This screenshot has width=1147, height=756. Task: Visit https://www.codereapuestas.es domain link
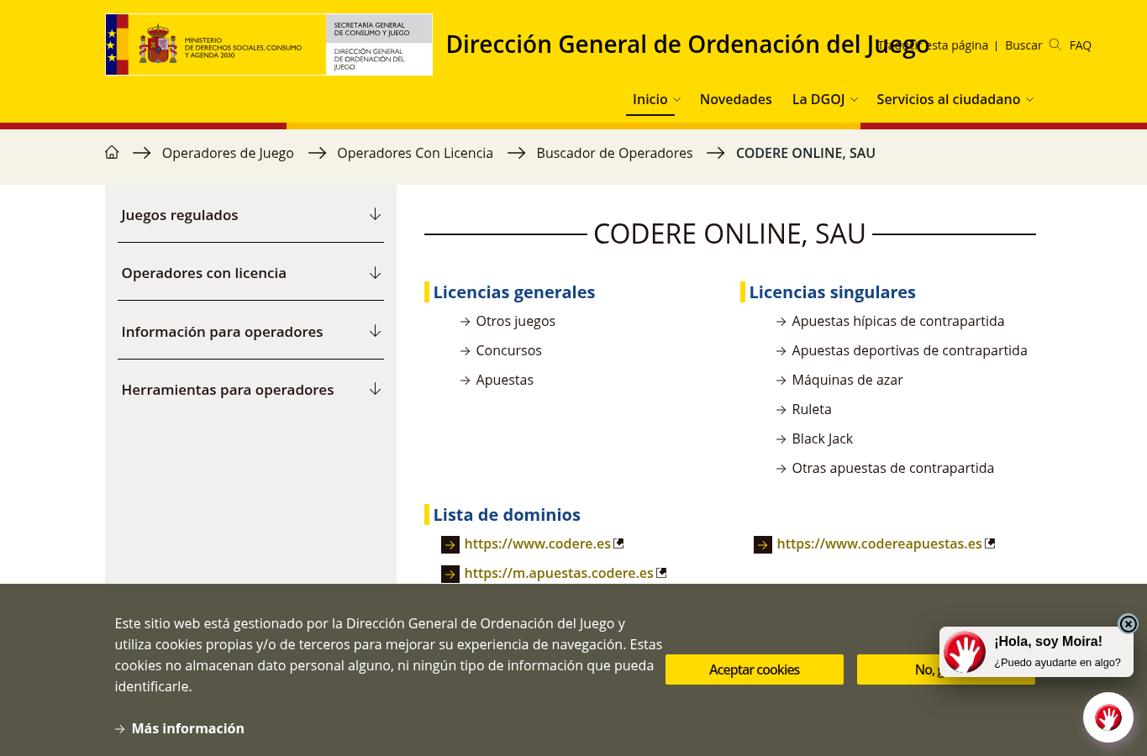pyautogui.click(x=879, y=543)
